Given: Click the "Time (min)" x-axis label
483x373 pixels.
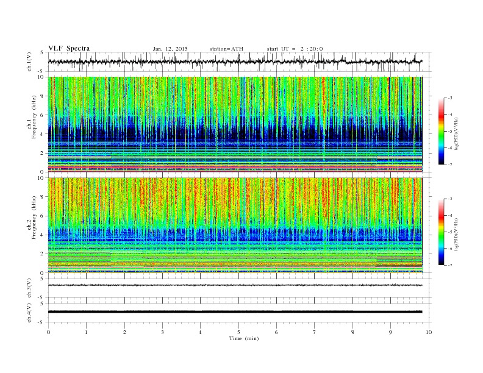Looking at the screenshot, I should point(244,338).
